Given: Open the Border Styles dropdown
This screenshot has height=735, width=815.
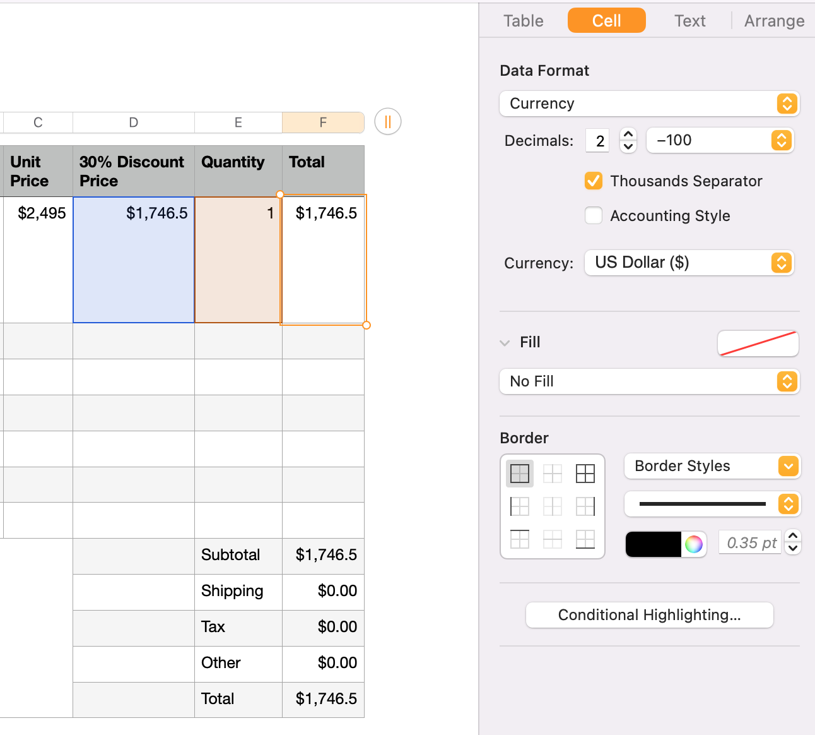Looking at the screenshot, I should click(712, 466).
